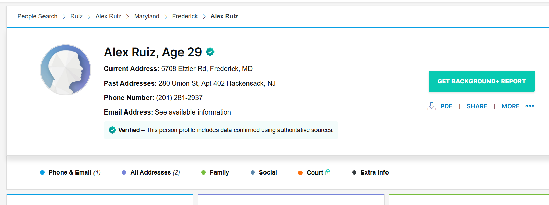This screenshot has width=549, height=205.
Task: Click the blue dot next to Phone & Email
Action: tap(42, 172)
